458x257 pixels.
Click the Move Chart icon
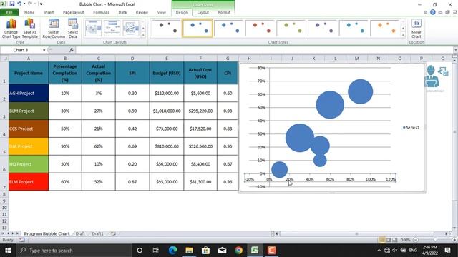point(416,29)
